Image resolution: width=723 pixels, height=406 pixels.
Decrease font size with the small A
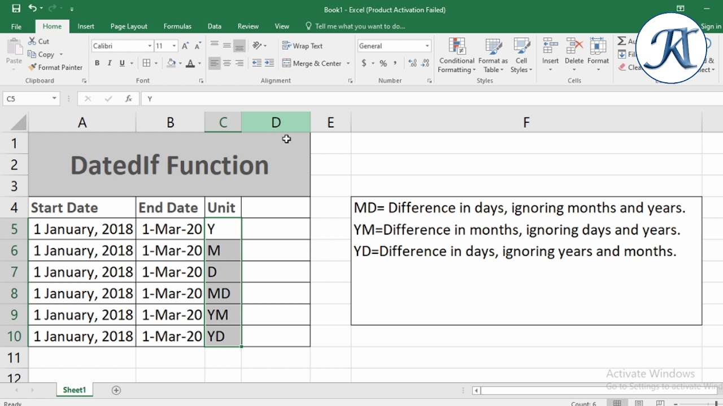pos(198,46)
